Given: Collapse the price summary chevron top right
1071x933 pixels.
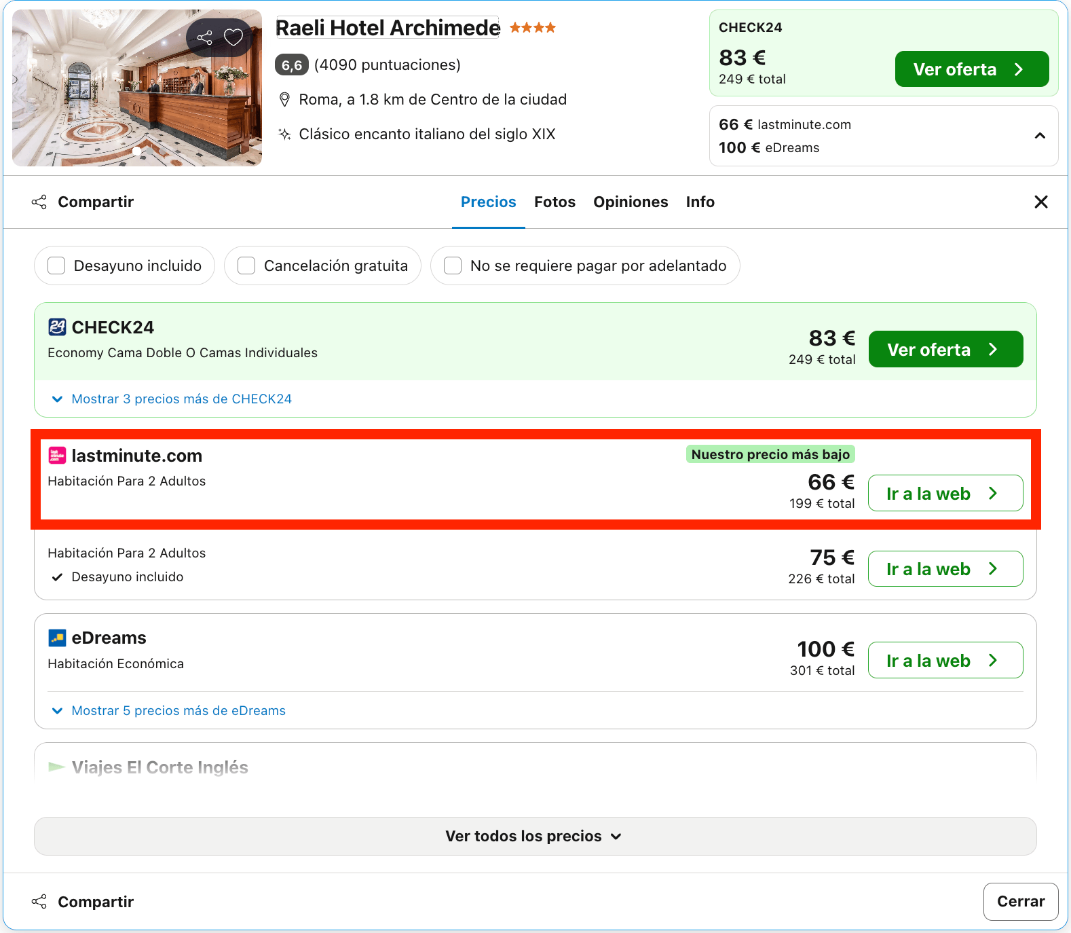Looking at the screenshot, I should click(1040, 136).
